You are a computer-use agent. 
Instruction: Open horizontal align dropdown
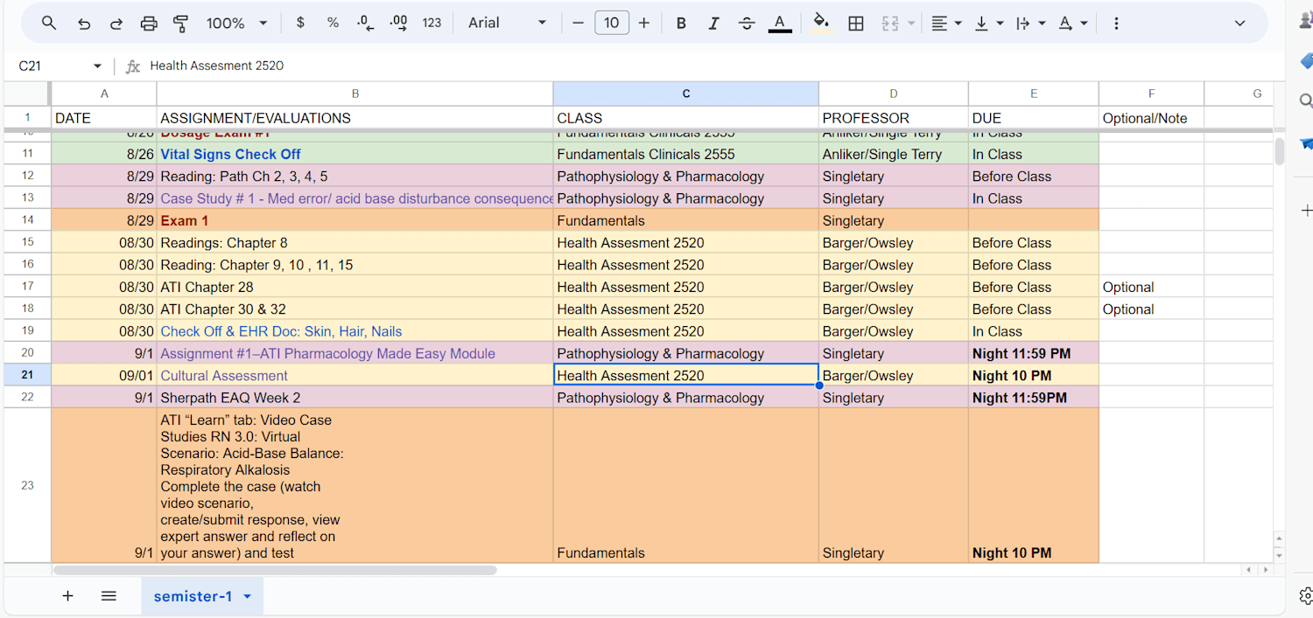[946, 24]
